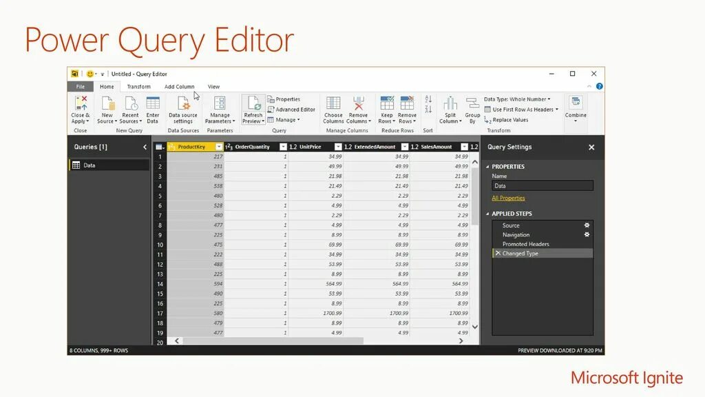Click the 8 COLUMNS, 999+ ROWS status text

click(x=99, y=351)
